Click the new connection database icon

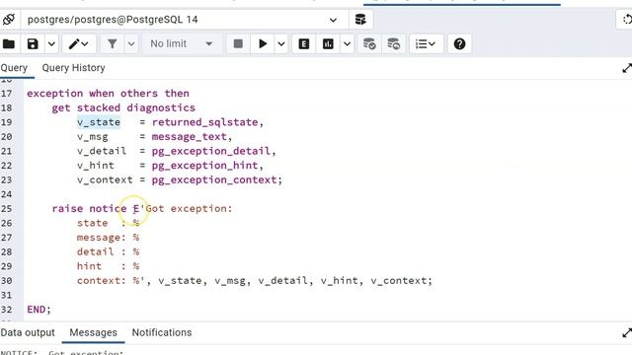point(360,20)
